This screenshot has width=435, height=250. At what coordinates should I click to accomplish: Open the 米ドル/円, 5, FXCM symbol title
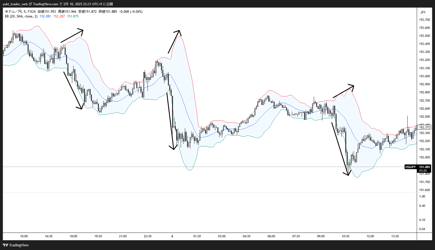click(20, 12)
